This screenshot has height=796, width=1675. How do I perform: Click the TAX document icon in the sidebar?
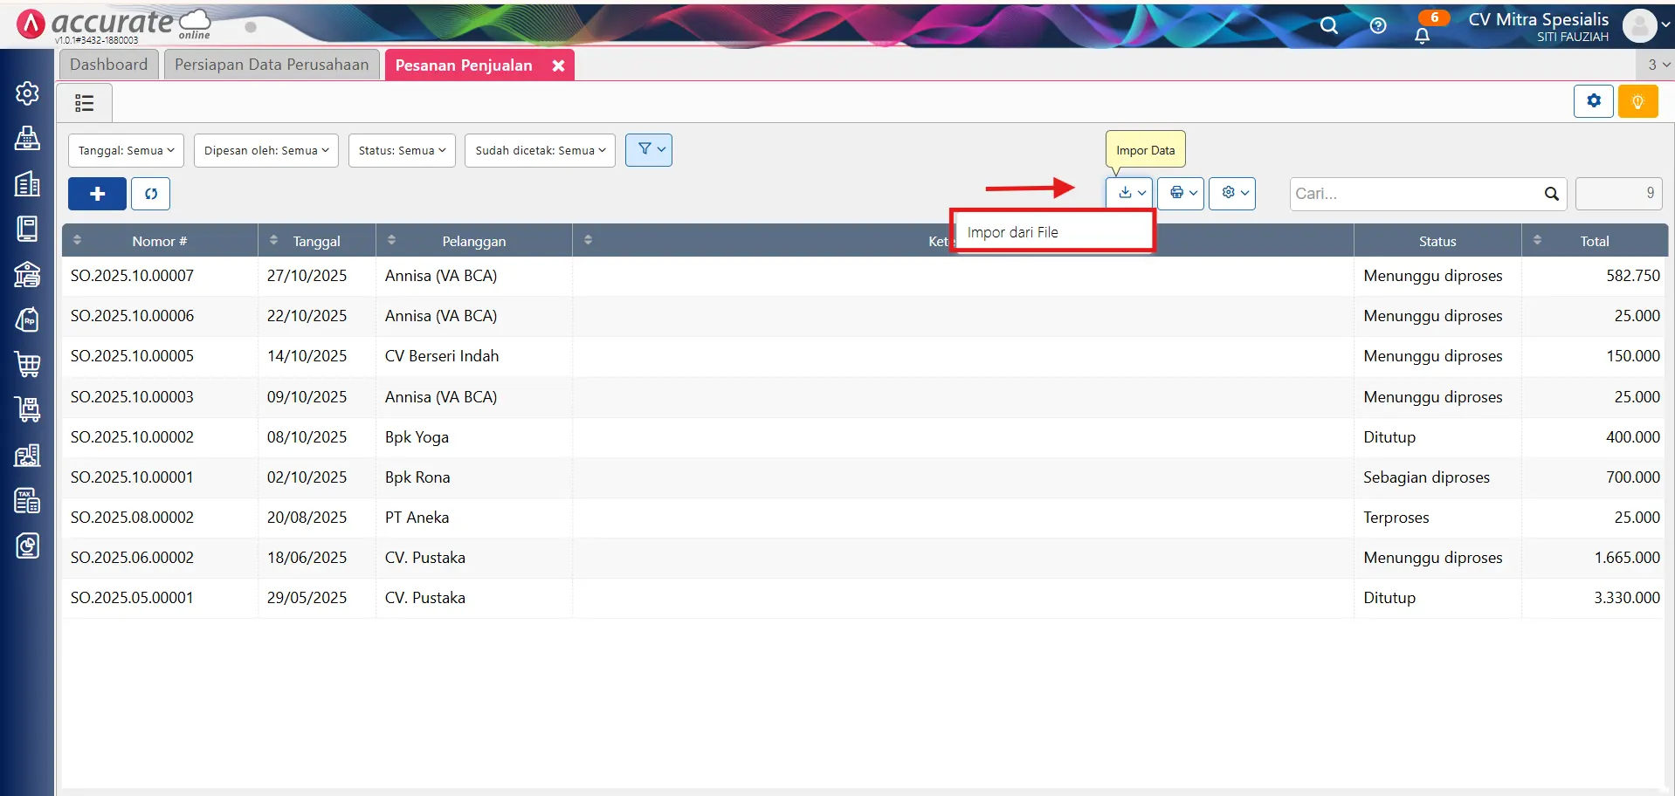click(x=28, y=500)
